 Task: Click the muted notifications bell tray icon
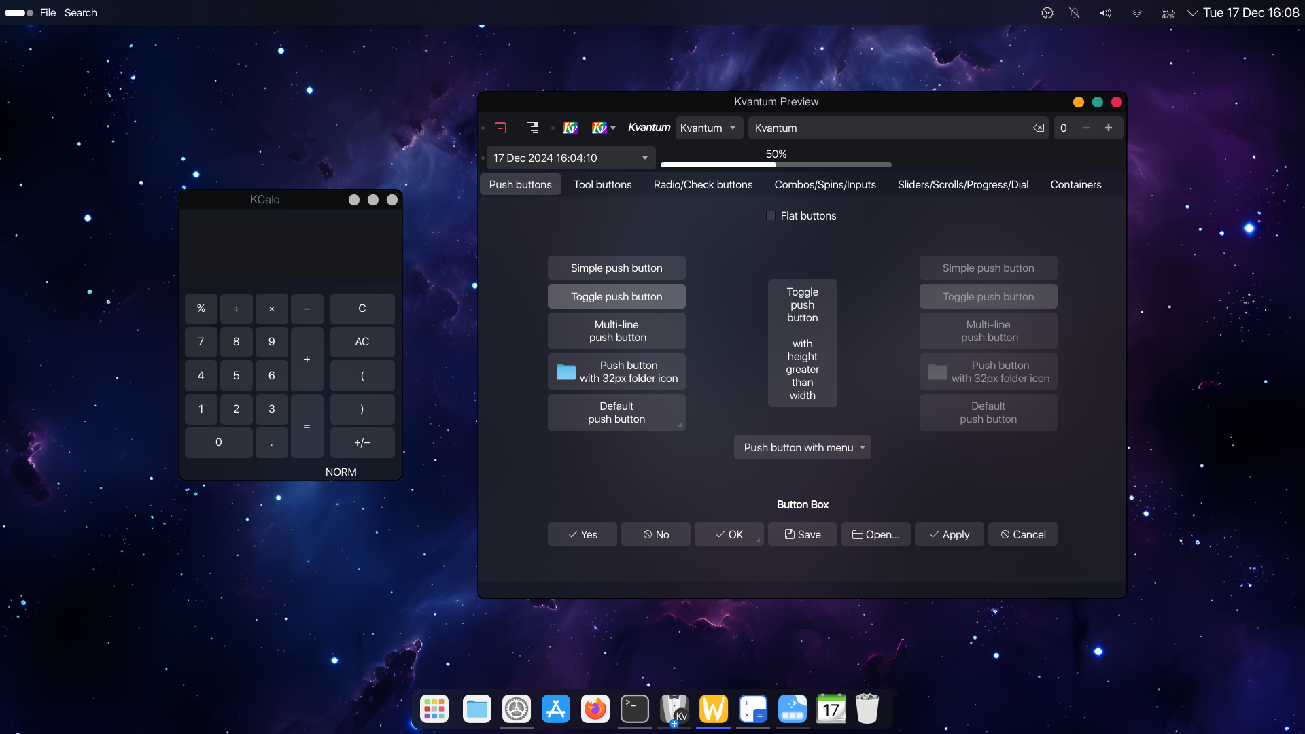tap(1075, 13)
